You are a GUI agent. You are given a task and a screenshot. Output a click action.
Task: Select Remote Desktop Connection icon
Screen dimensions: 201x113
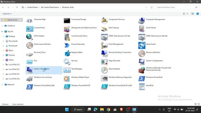pyautogui.click(x=104, y=54)
